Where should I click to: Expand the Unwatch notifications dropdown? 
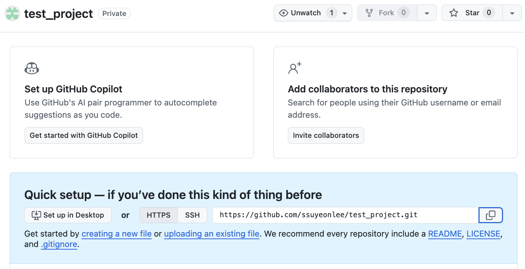(x=345, y=13)
